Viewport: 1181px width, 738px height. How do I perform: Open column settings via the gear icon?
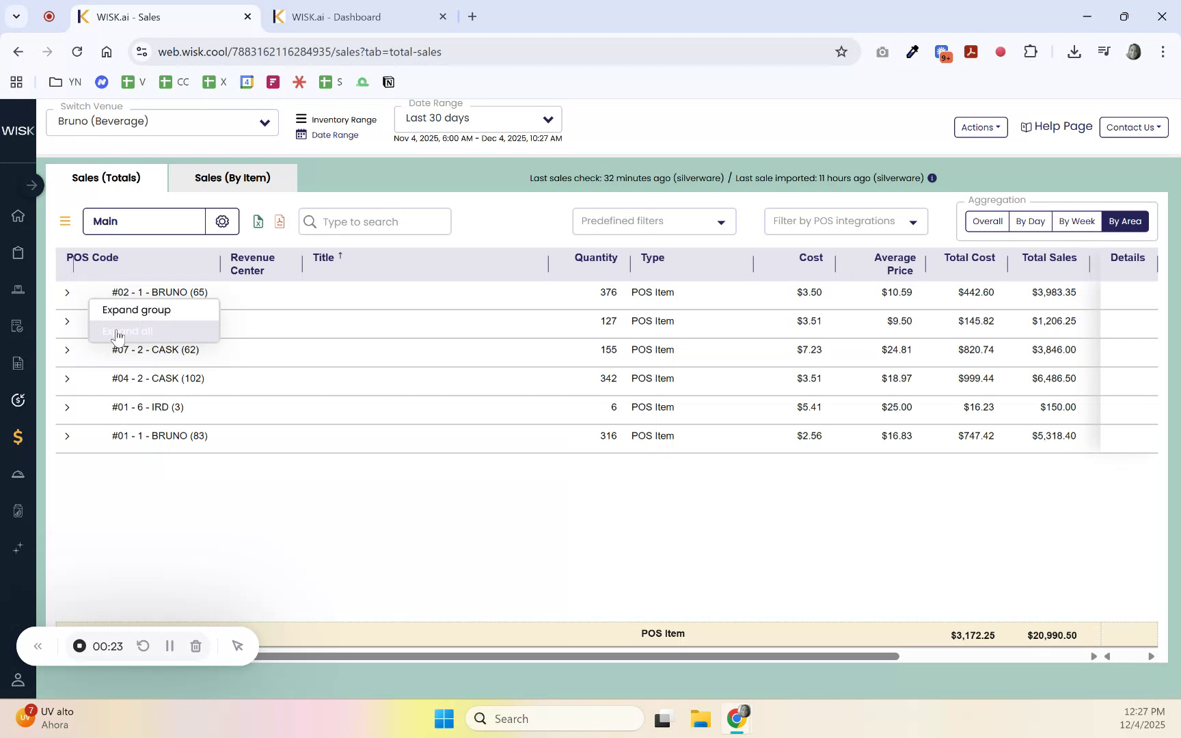tap(221, 221)
